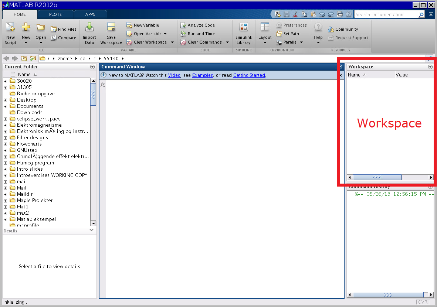The image size is (437, 307).
Task: Select the Matlab eksempel folder
Action: pos(36,219)
